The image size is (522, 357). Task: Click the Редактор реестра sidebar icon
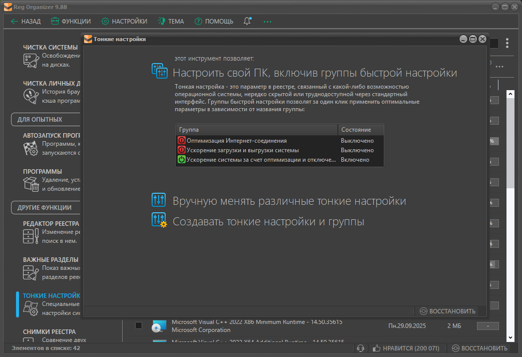point(31,236)
